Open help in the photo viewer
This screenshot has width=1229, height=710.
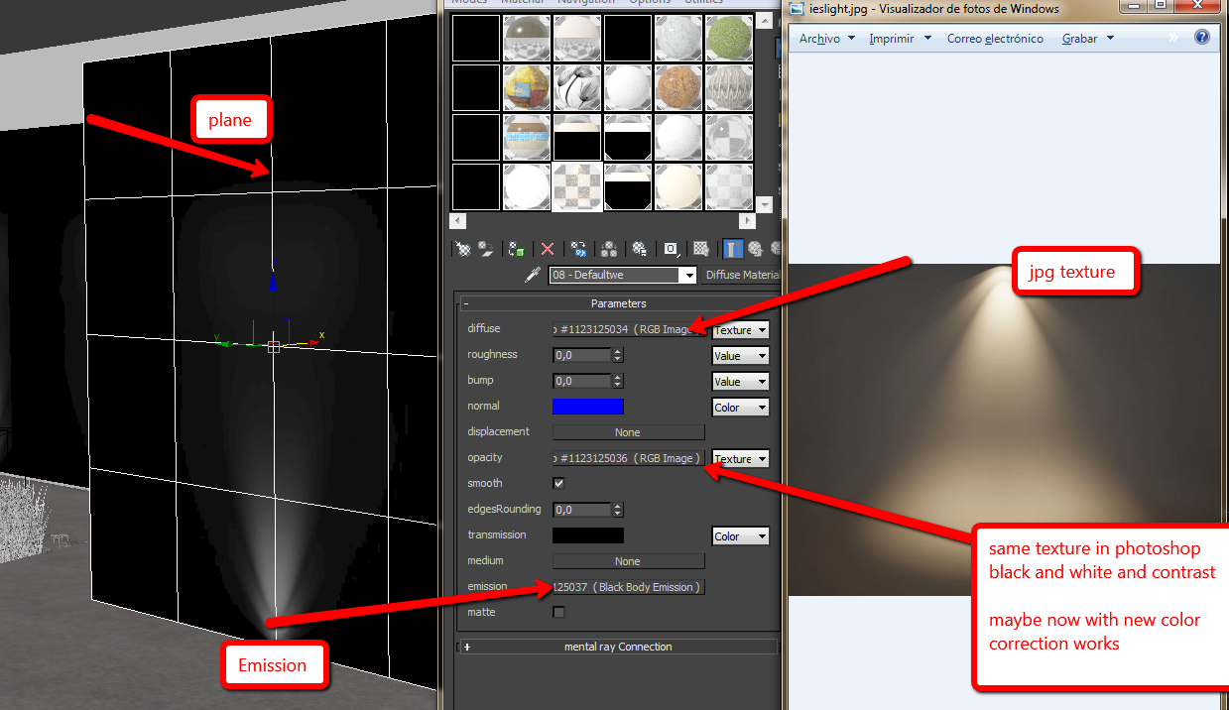[1202, 38]
